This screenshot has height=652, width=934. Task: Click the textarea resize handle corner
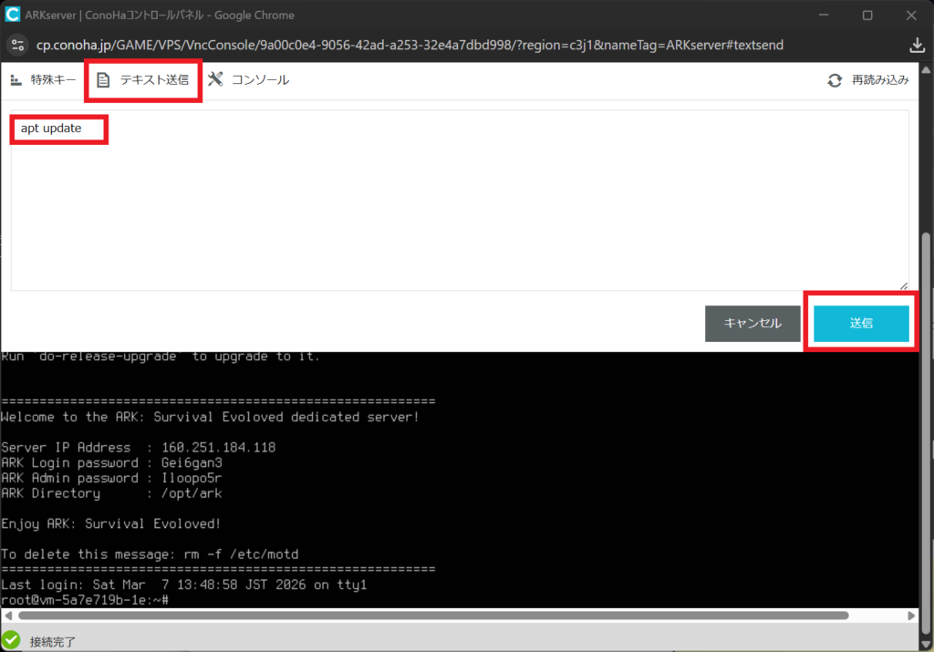point(904,285)
